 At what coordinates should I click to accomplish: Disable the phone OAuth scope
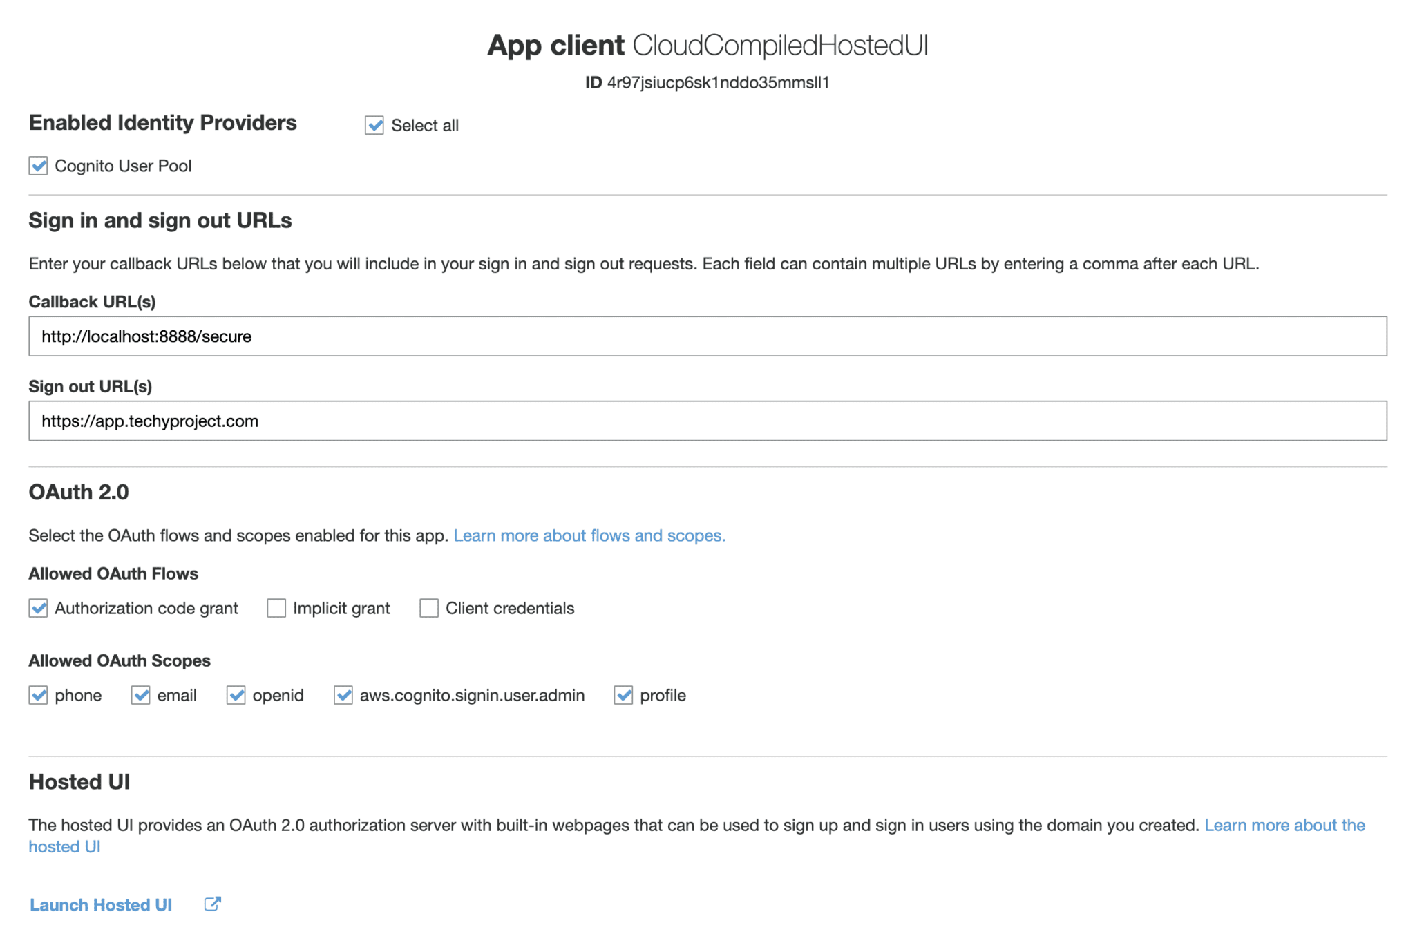38,695
